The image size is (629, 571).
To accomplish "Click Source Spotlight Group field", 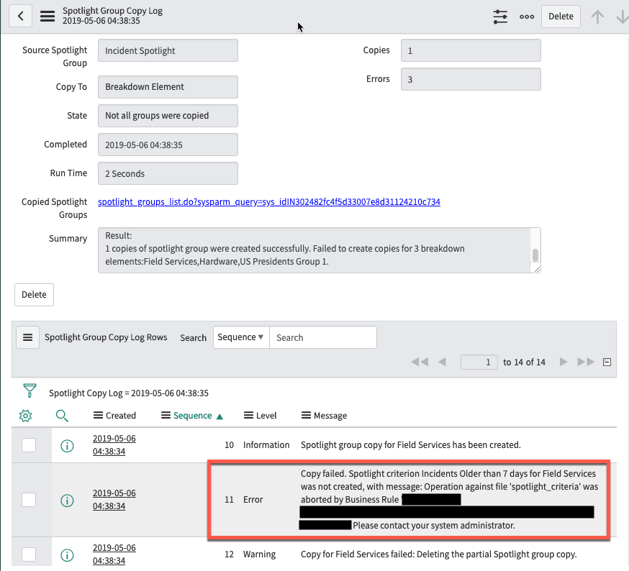I will 168,50.
